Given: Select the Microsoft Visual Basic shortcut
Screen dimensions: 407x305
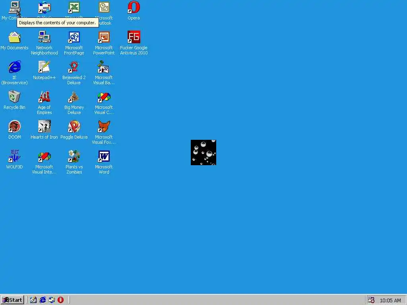Looking at the screenshot, I should pos(104,67).
